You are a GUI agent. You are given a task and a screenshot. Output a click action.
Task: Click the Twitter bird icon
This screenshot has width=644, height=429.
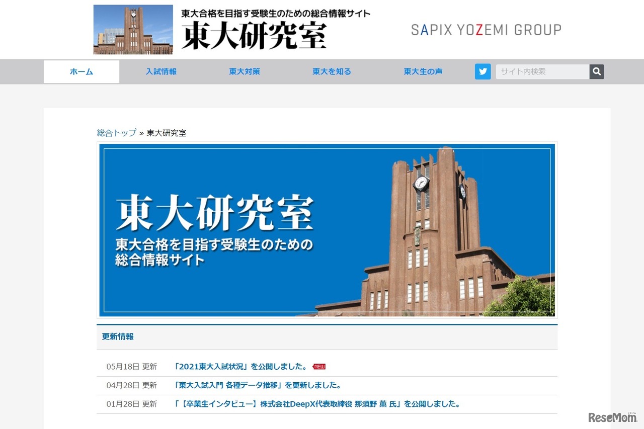point(482,71)
